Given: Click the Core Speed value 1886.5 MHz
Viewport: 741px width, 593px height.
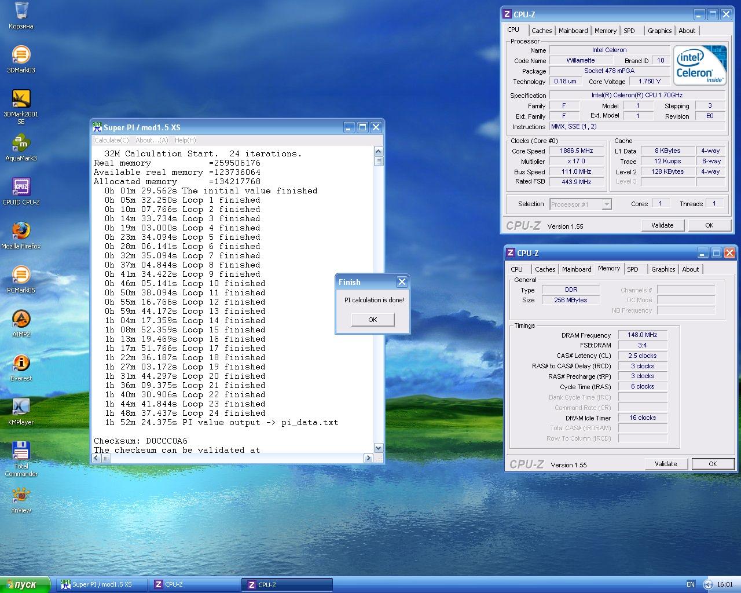Looking at the screenshot, I should 577,151.
